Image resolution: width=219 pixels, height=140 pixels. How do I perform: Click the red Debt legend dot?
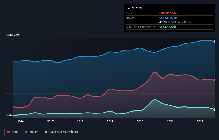click(9, 132)
